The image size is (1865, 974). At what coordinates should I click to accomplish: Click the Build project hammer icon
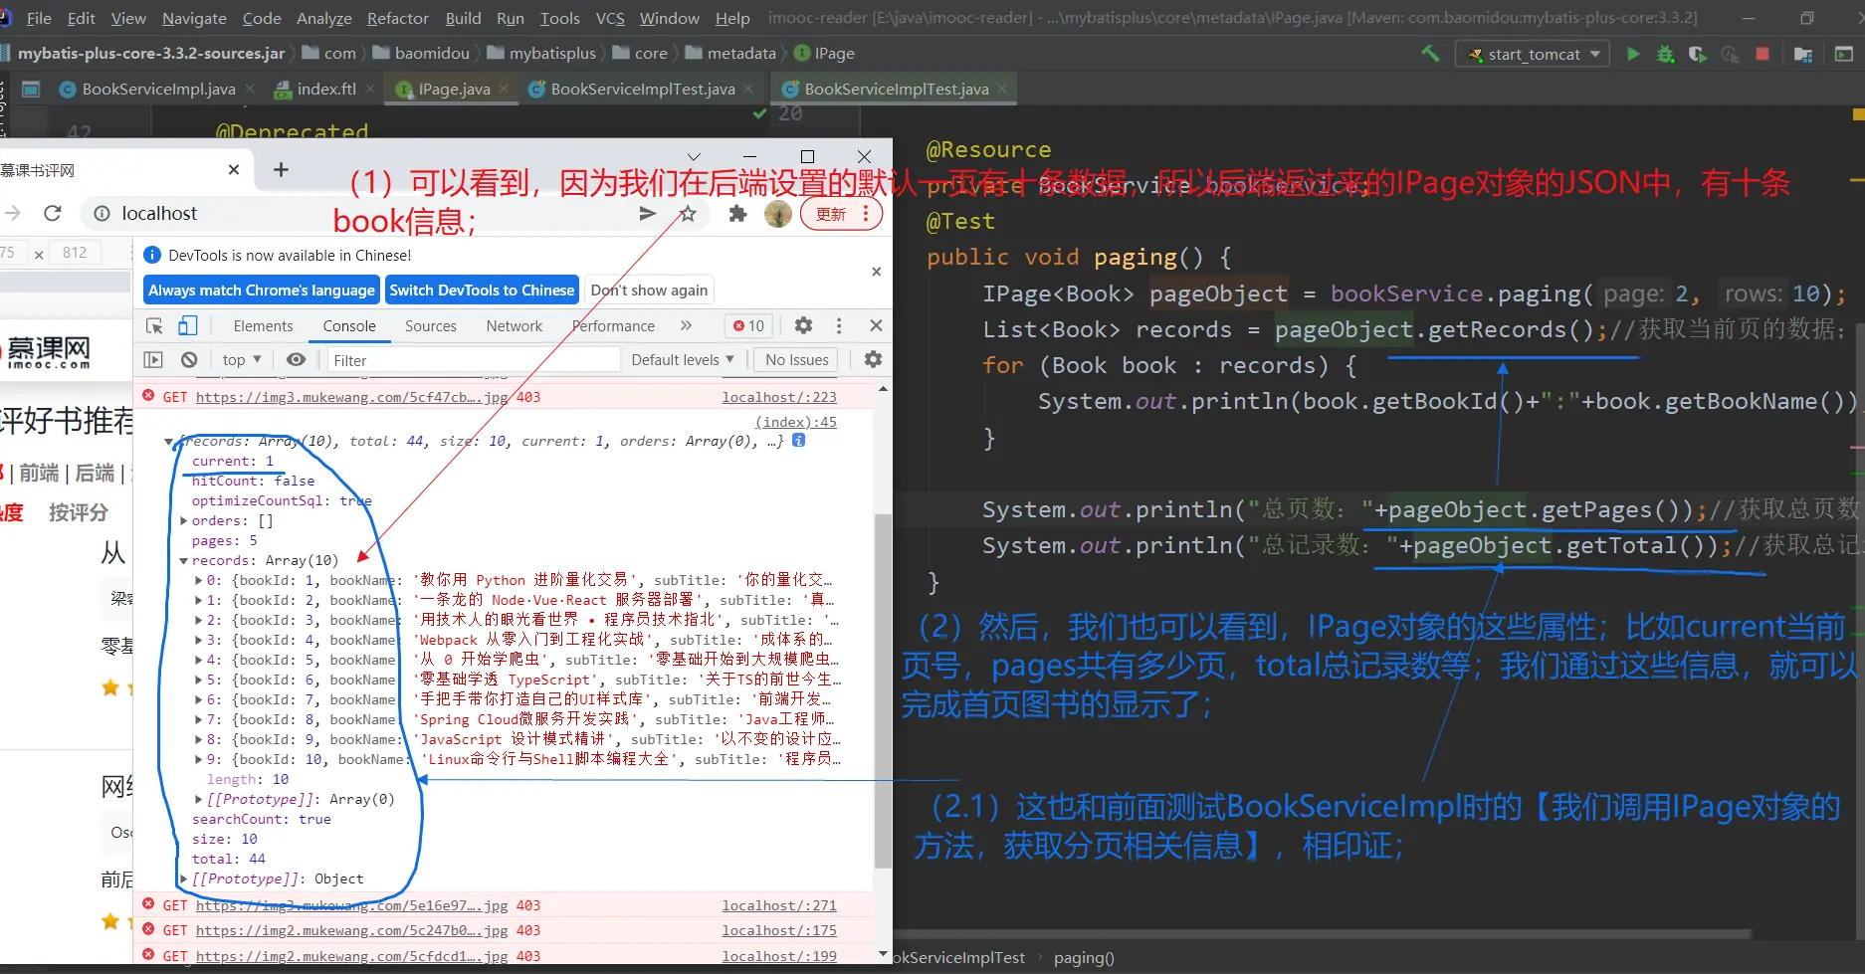[1430, 54]
